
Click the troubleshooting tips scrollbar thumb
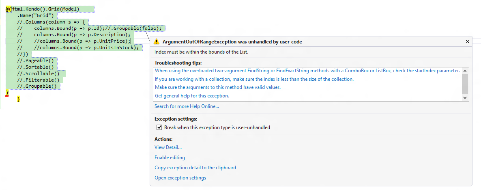click(465, 84)
